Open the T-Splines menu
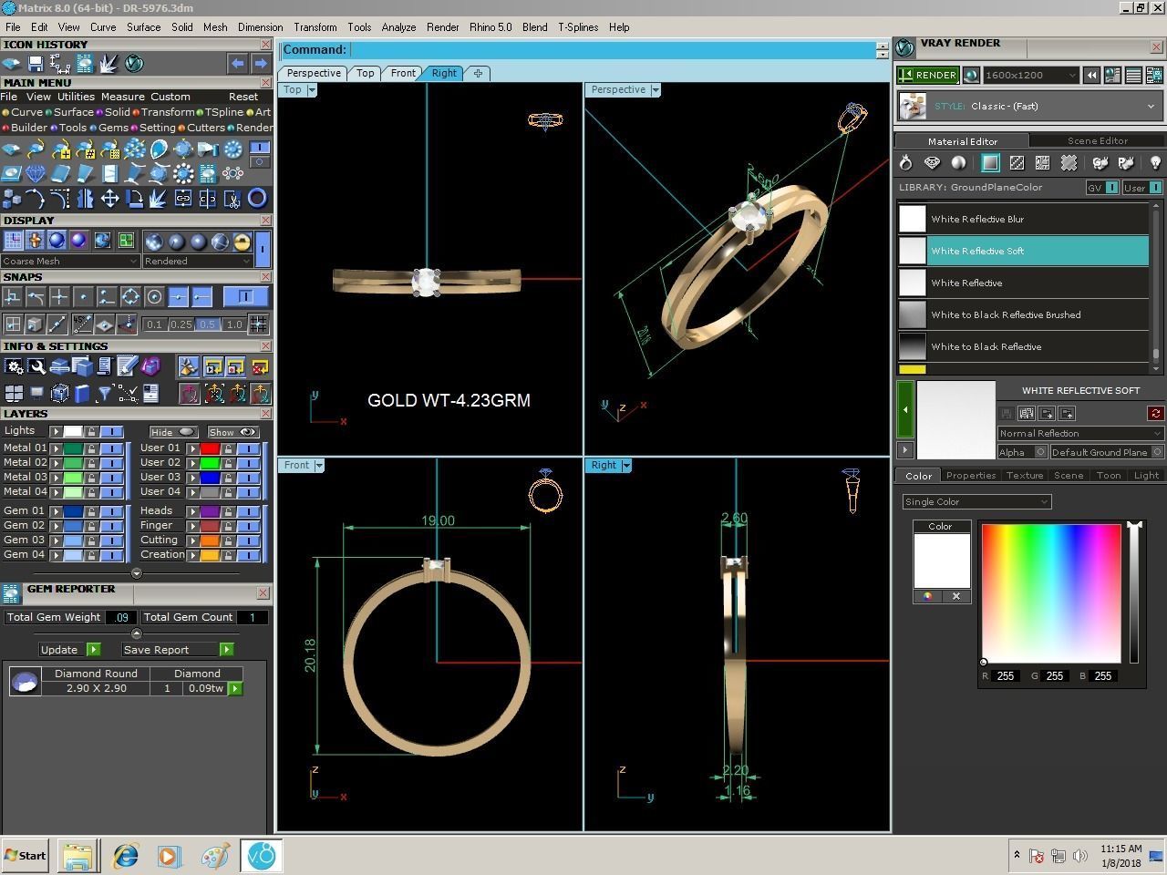The width and height of the screenshot is (1167, 875). click(578, 27)
